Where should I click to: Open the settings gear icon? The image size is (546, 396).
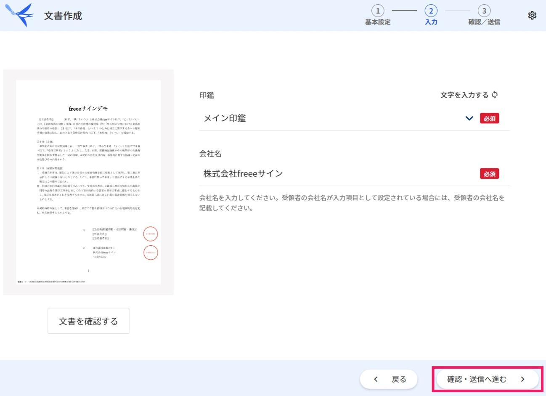pos(532,16)
